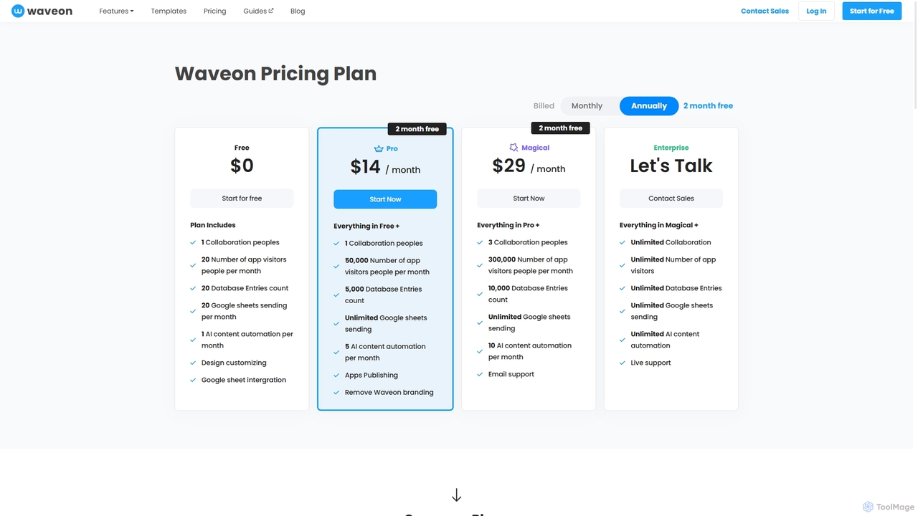Click the checkmark beside Unlimited Collaboration
The width and height of the screenshot is (918, 516).
623,242
